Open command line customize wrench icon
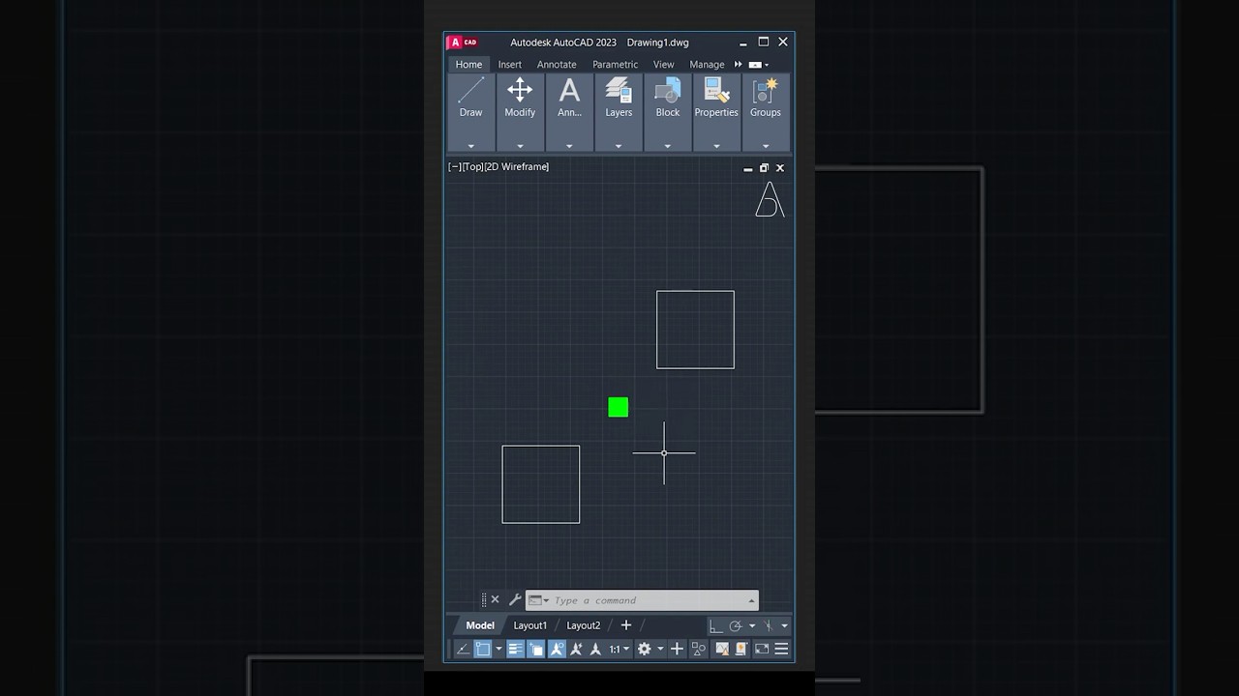This screenshot has width=1239, height=696. (515, 599)
